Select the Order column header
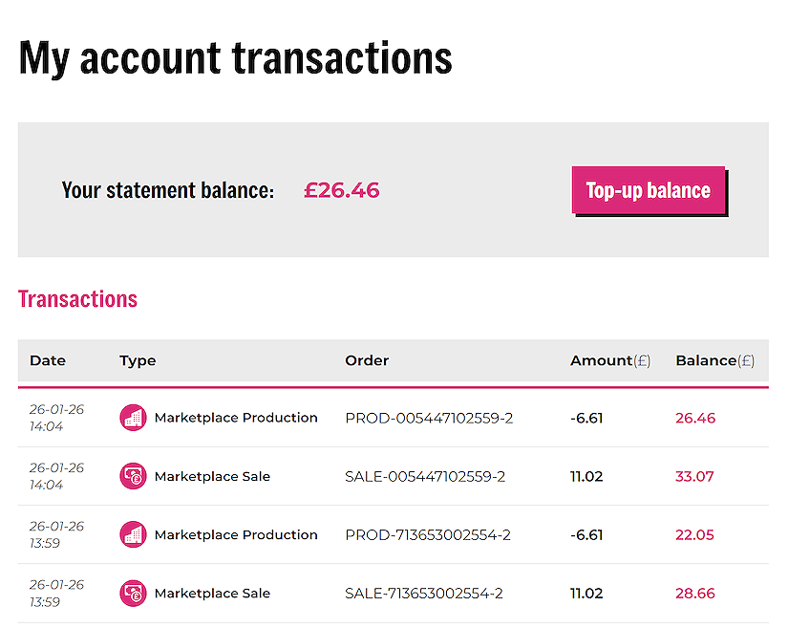The width and height of the screenshot is (788, 628). [x=367, y=360]
